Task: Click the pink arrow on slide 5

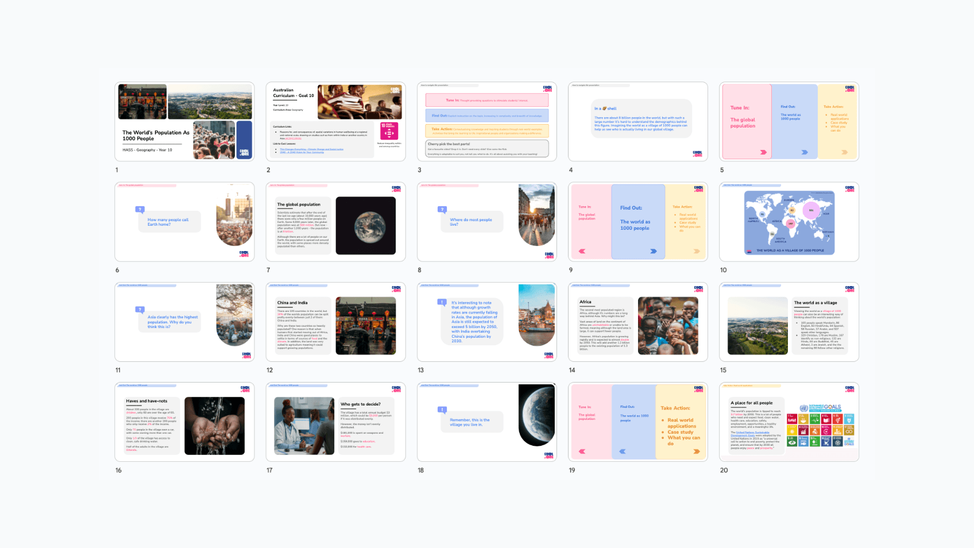Action: (x=763, y=152)
